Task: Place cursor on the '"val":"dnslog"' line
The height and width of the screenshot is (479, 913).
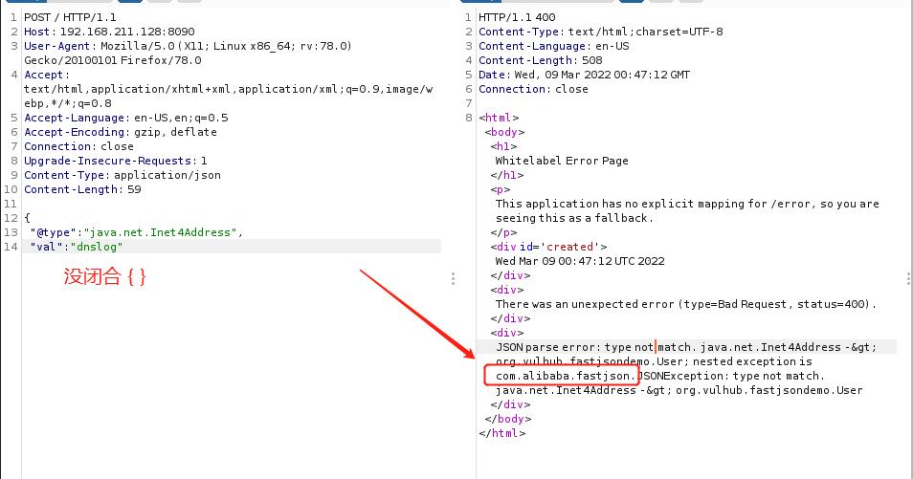Action: point(77,247)
